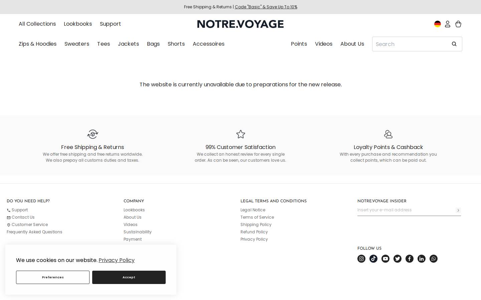Screen dimensions: 481x300
Task: Follow the Code "Basic" discount link
Action: pos(266,7)
